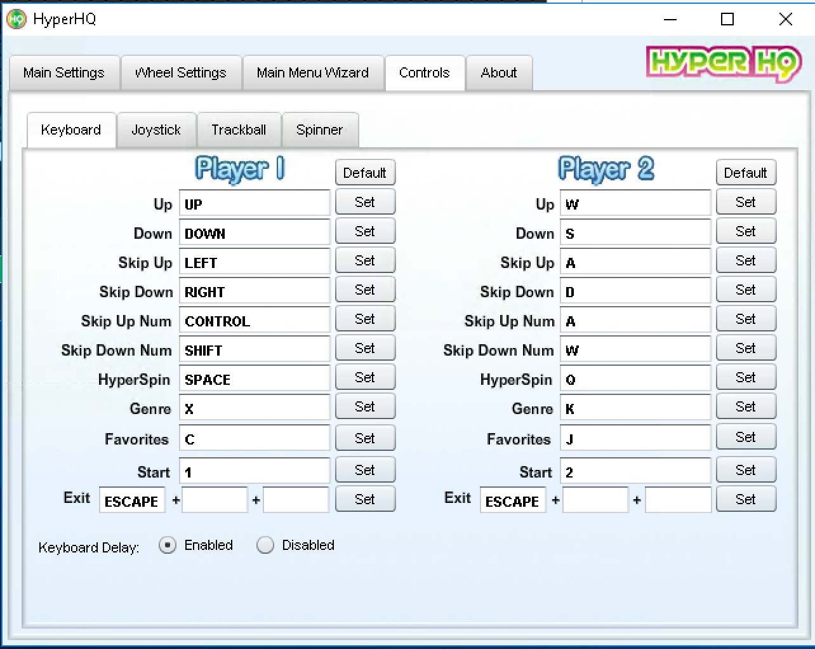Set Player 1 Exit key combo
815x649 pixels.
tap(365, 499)
